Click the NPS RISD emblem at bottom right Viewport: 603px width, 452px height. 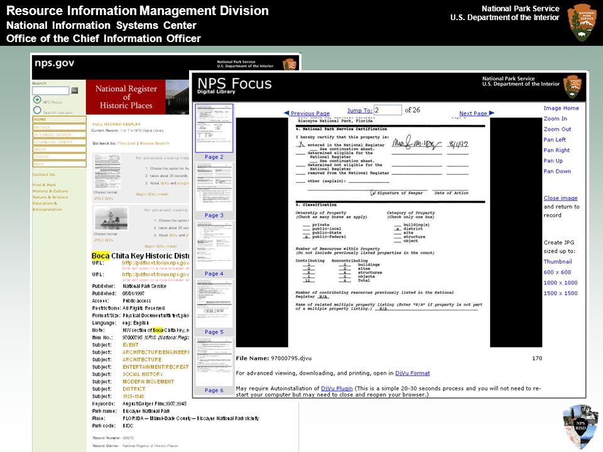(580, 427)
